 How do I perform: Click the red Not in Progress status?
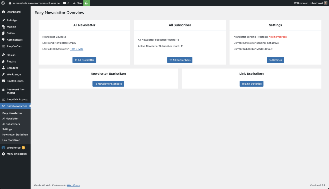tap(277, 37)
